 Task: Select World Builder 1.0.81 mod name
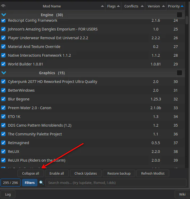click(x=25, y=64)
